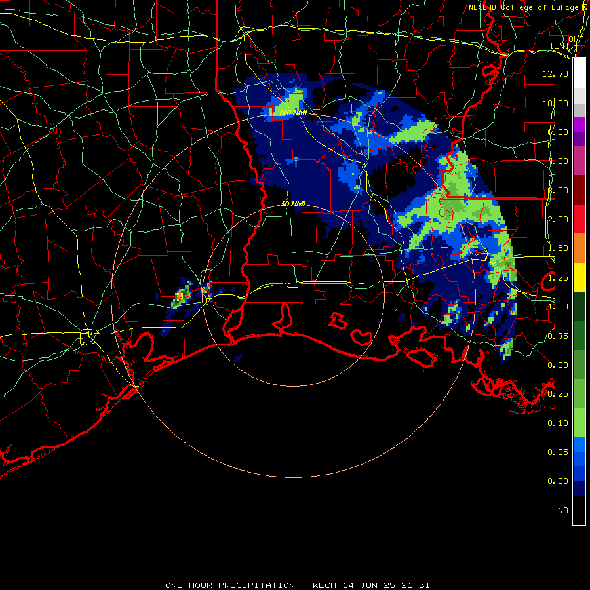Click the 0.00 legend value
The width and height of the screenshot is (590, 590).
coord(558,481)
